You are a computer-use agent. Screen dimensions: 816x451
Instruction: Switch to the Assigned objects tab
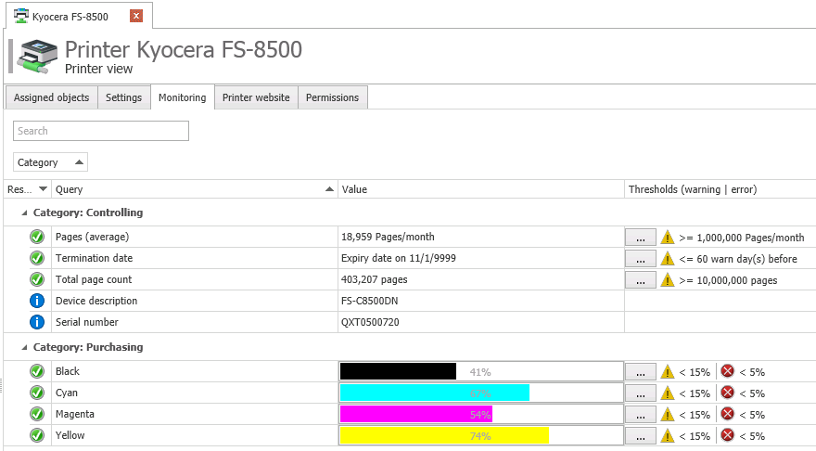pyautogui.click(x=51, y=97)
